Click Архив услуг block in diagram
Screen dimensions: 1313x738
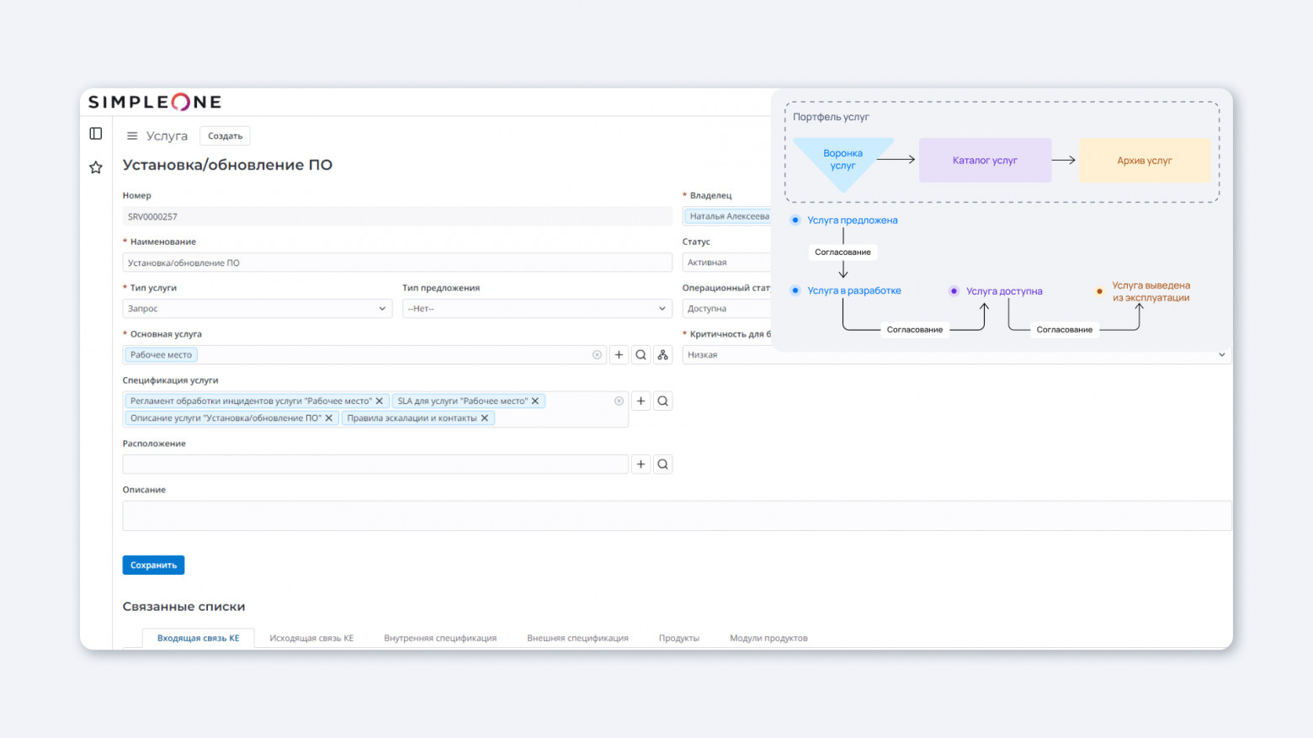[1145, 160]
